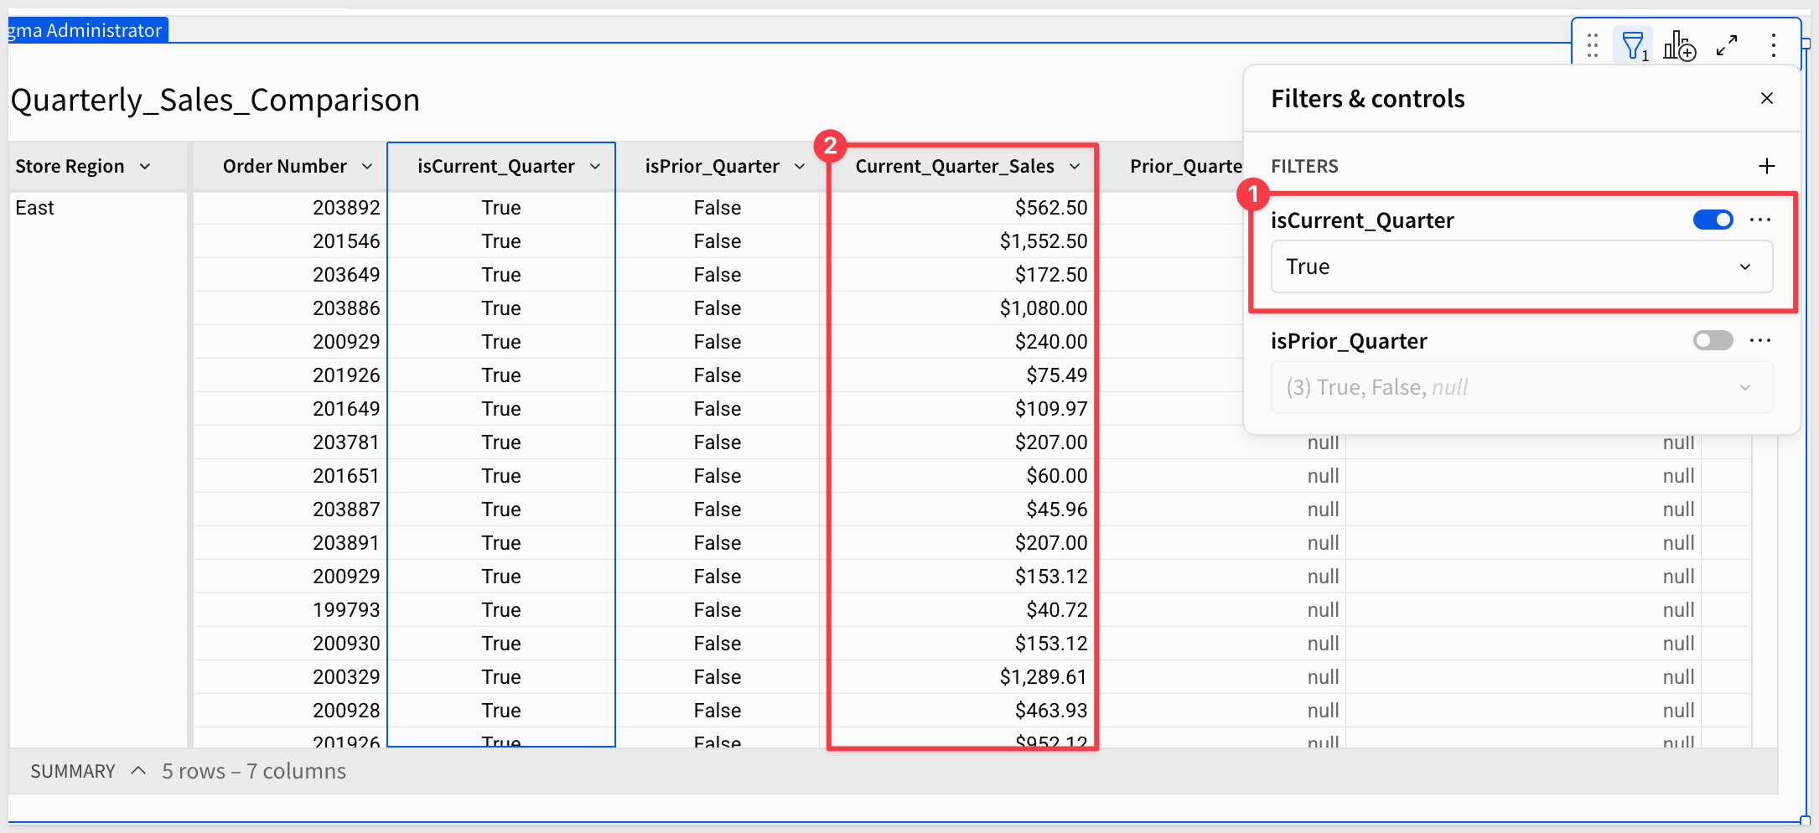Click the Quarterly_Sales_Comparison table title
Image resolution: width=1819 pixels, height=833 pixels.
click(215, 101)
